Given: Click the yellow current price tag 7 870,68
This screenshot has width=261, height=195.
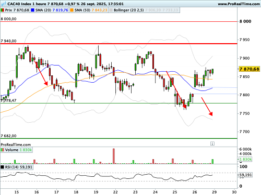Looking at the screenshot, I should click(x=250, y=69).
